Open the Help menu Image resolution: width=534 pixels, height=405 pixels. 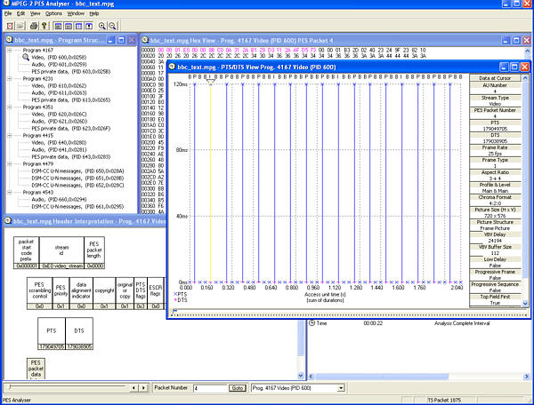point(94,13)
